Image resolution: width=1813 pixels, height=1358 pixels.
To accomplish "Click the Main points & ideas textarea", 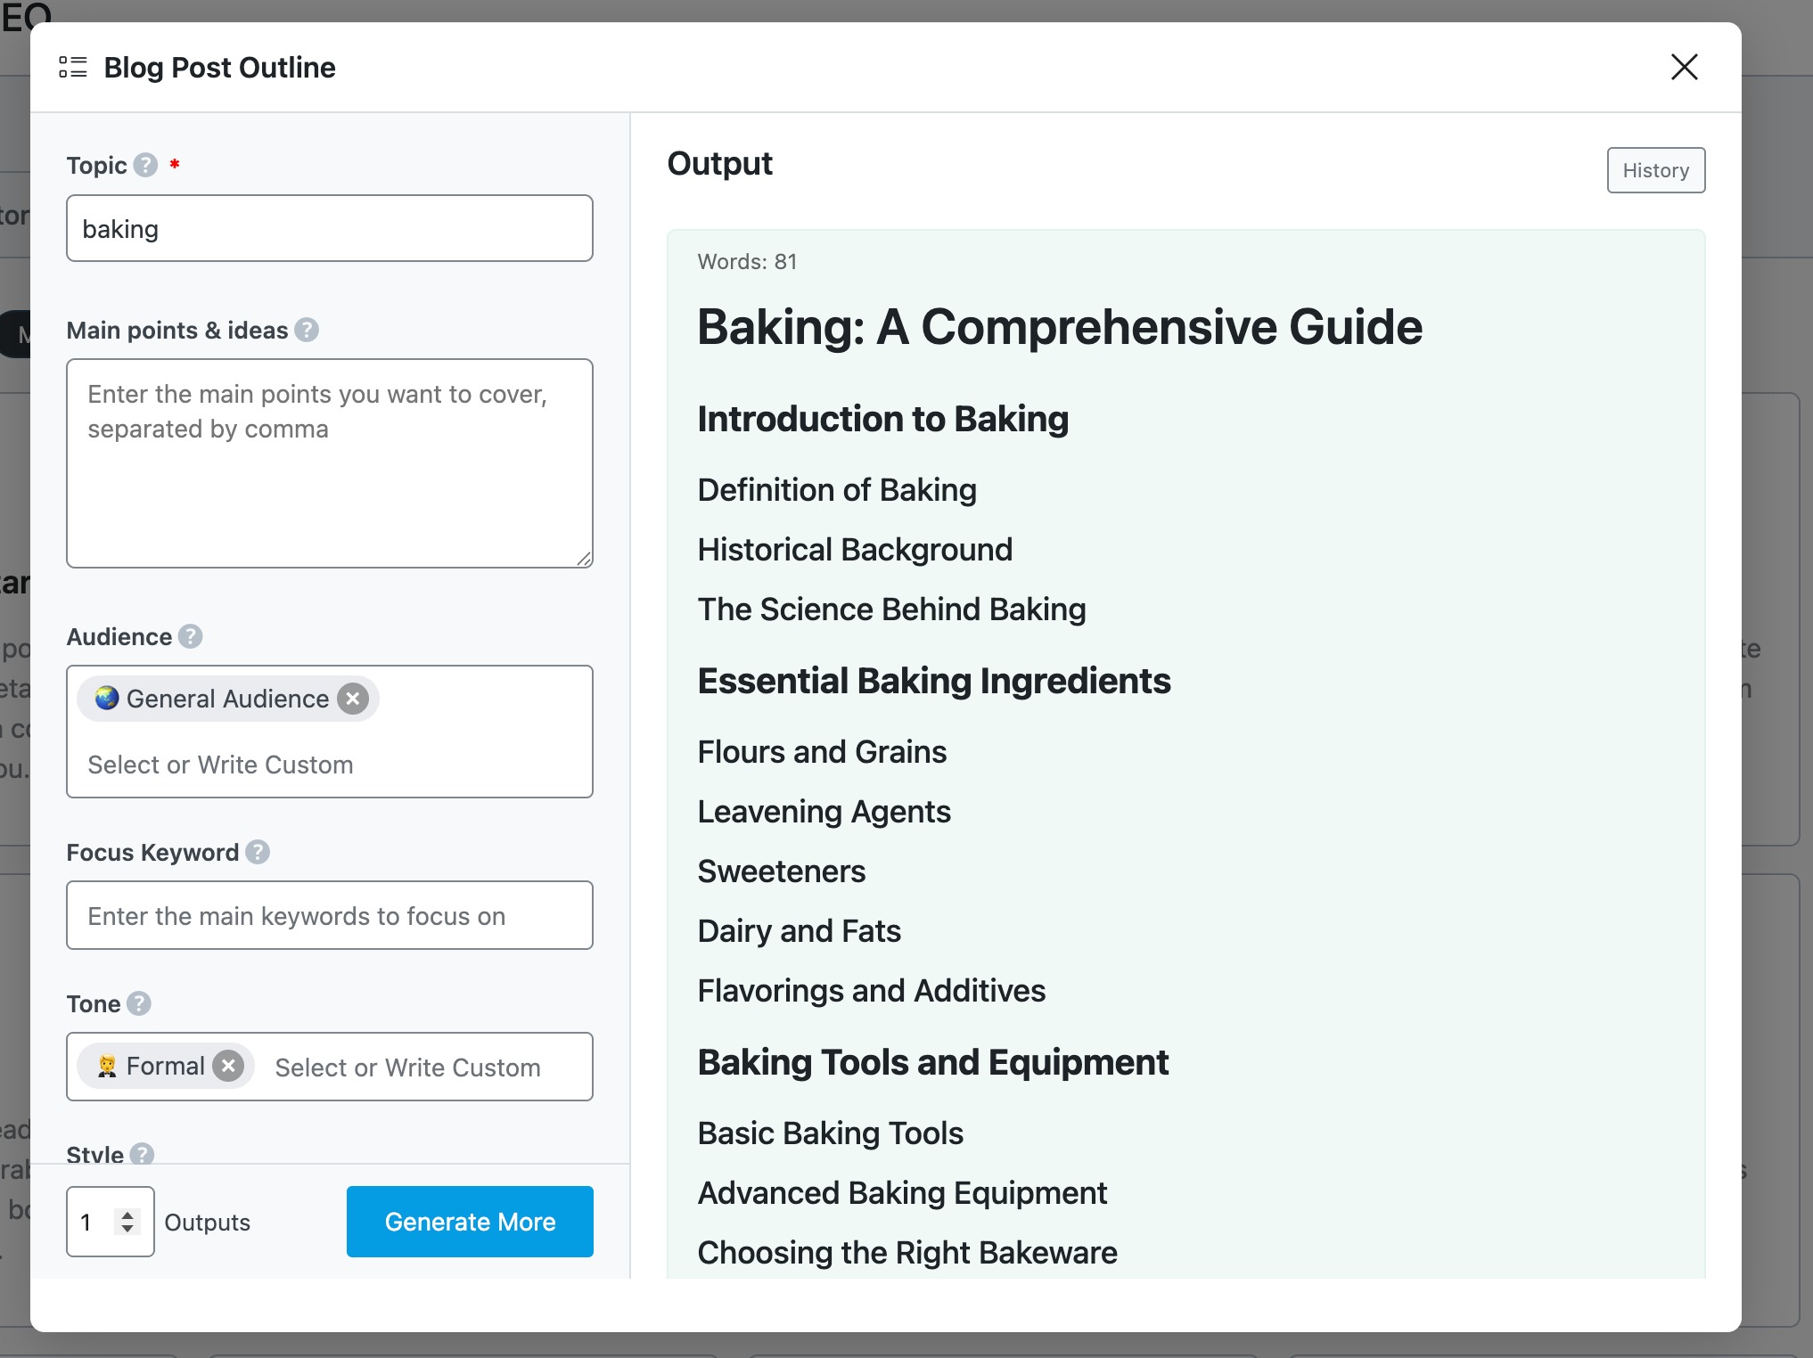I will (329, 462).
